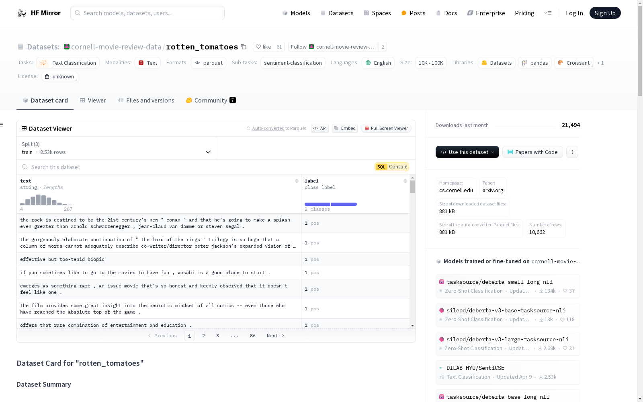Open tasksource/deberta-small-long-nli model
This screenshot has height=402, width=643.
point(508,286)
